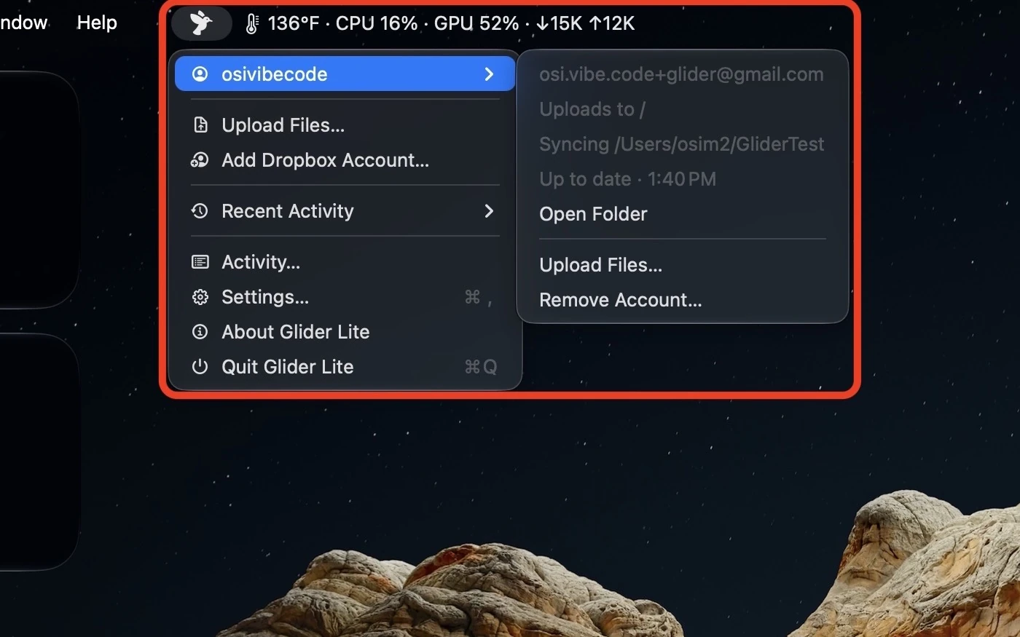Click the "Syncing /Users/osim2/GliderTest" line
The height and width of the screenshot is (637, 1020).
(682, 144)
